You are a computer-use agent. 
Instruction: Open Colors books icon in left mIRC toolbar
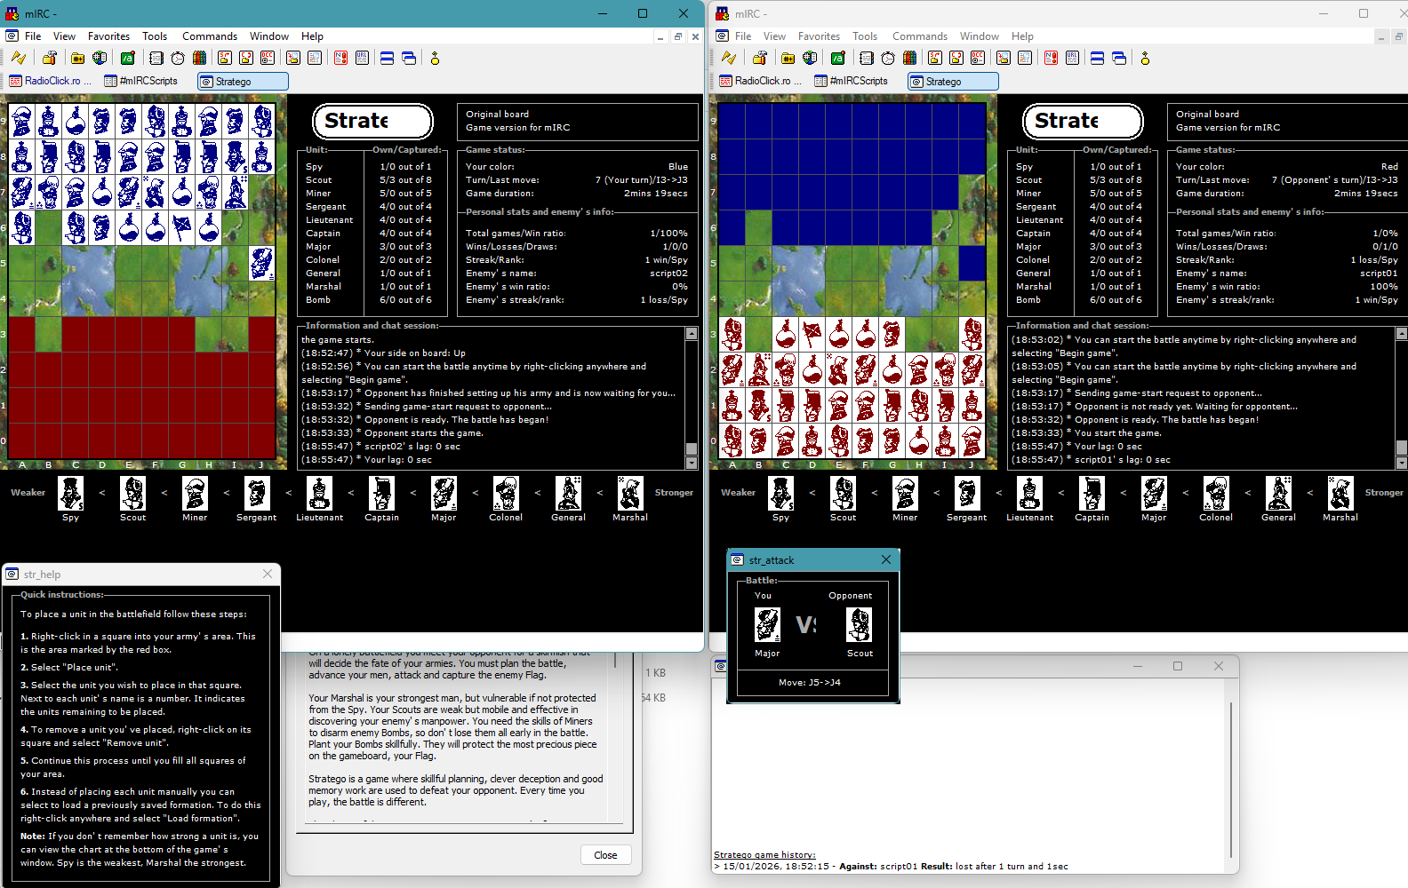tap(200, 58)
